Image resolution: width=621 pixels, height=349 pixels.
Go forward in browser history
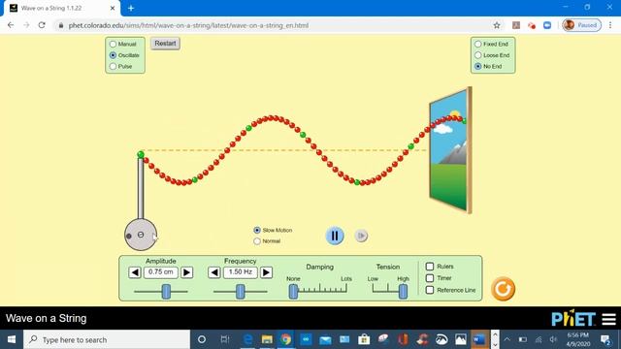coord(26,25)
